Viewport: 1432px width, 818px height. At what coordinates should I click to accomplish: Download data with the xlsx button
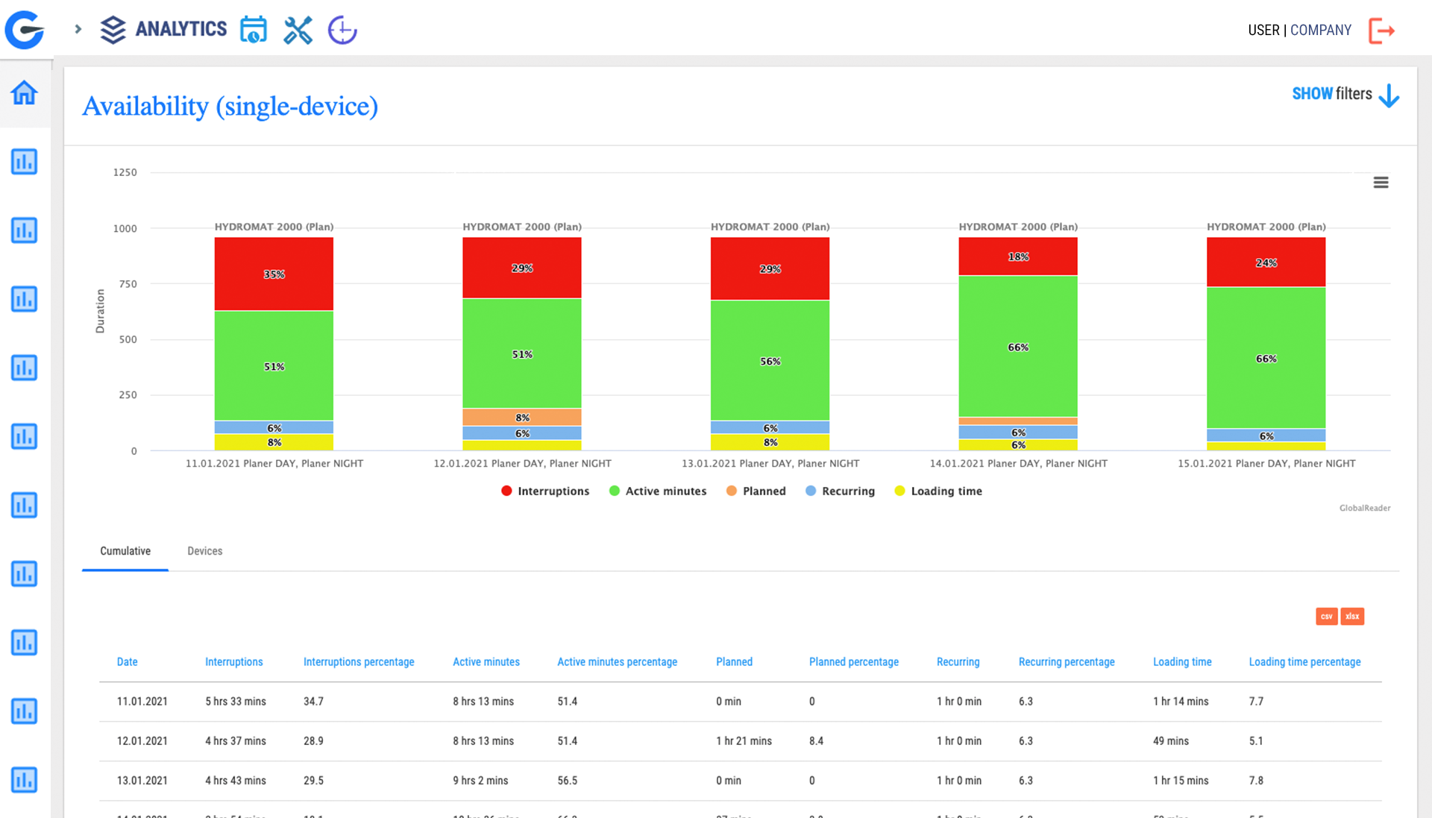click(1352, 616)
